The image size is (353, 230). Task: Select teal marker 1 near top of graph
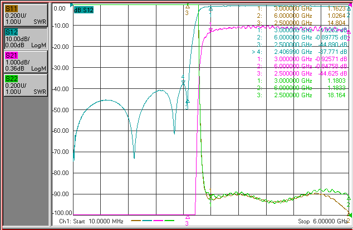210,9
